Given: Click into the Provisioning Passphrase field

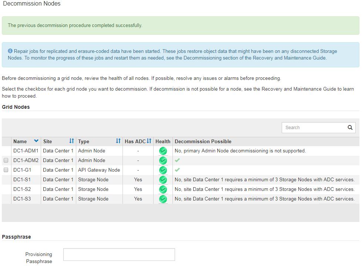Looking at the screenshot, I should [119, 255].
